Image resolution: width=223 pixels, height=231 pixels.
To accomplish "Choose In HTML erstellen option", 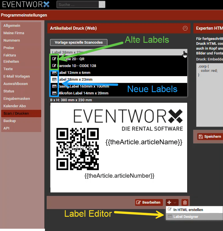I will 188,210.
